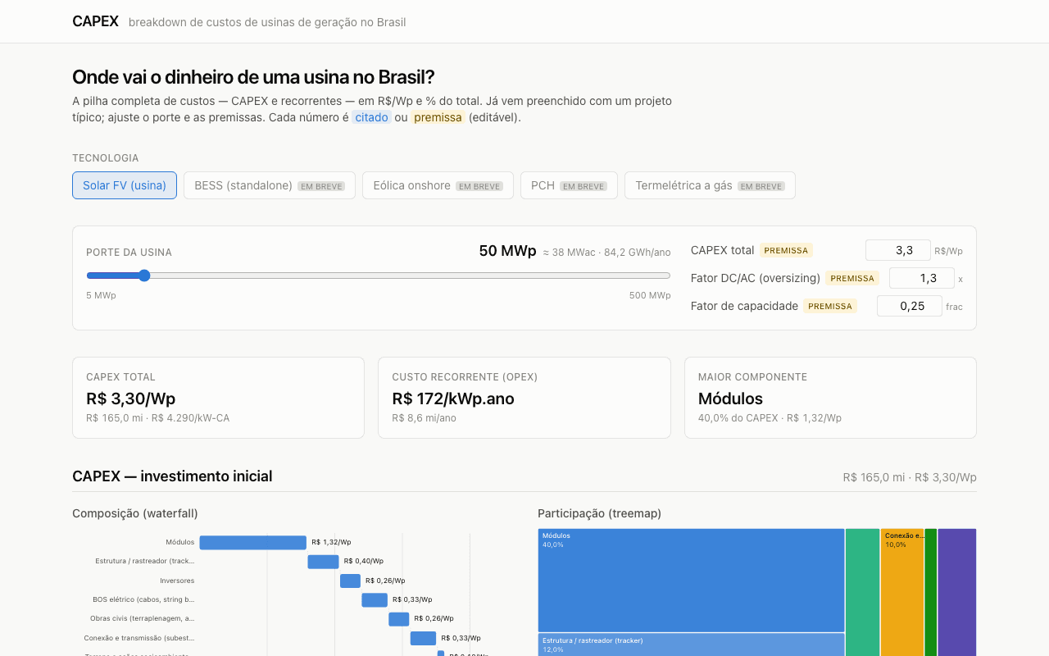The width and height of the screenshot is (1049, 656).
Task: Click the Estrutura / rastreador 12,0% treemap tile
Action: click(x=691, y=645)
